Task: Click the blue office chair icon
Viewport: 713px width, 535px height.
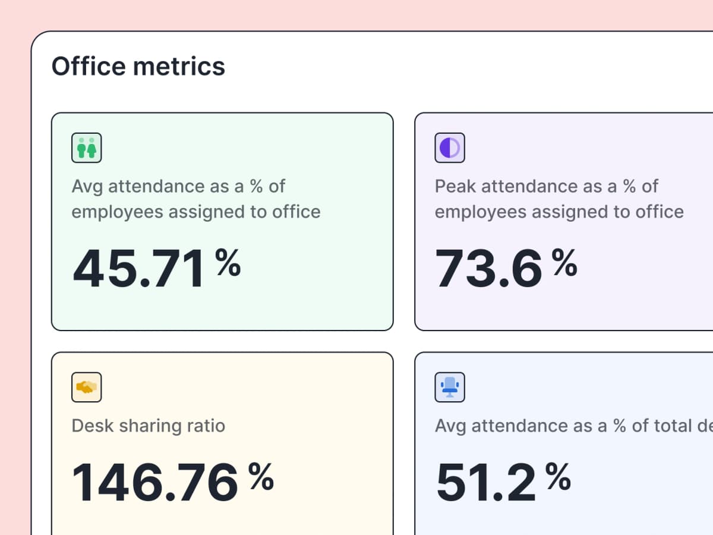Action: [450, 388]
